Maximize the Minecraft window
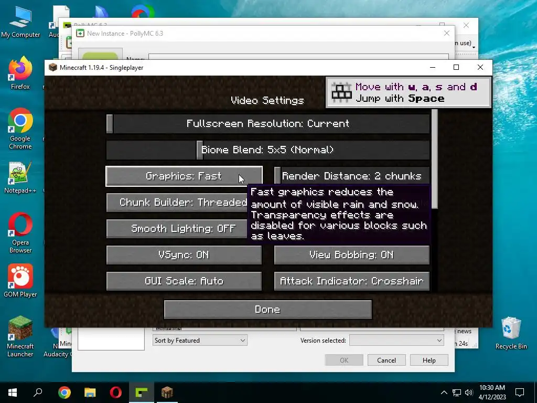This screenshot has width=537, height=403. tap(456, 68)
